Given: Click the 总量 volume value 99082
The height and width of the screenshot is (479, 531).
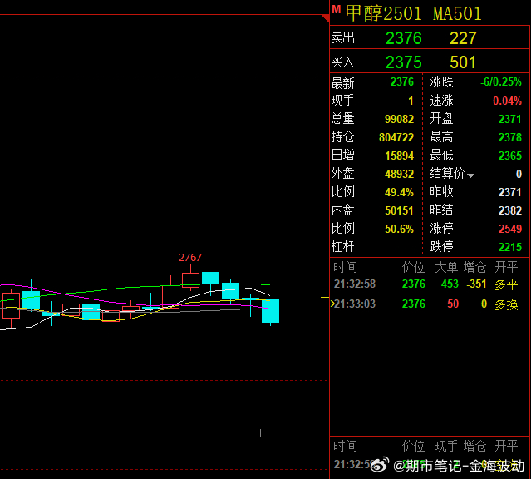Looking at the screenshot, I should coord(399,119).
